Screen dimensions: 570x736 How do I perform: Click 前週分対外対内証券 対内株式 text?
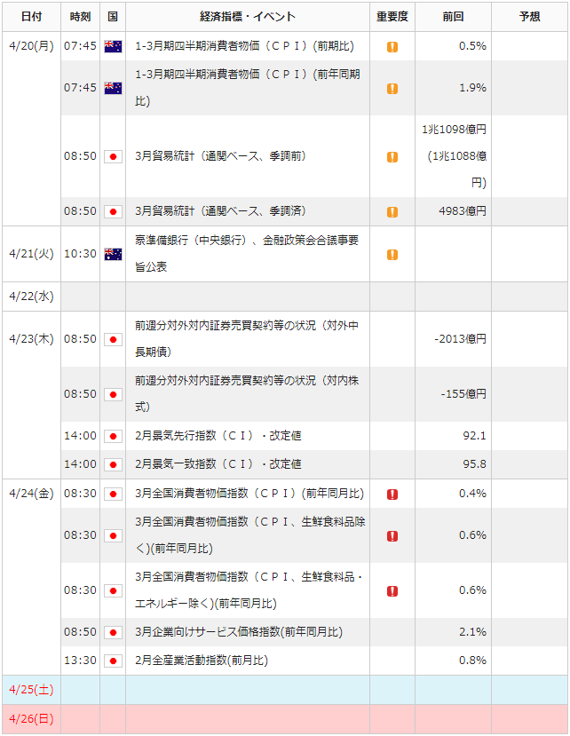(x=247, y=394)
